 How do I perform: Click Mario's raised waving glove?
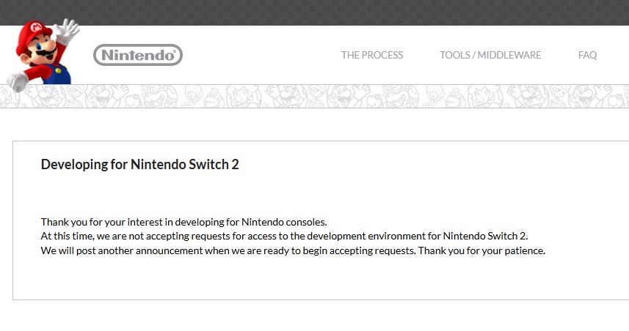click(x=66, y=31)
